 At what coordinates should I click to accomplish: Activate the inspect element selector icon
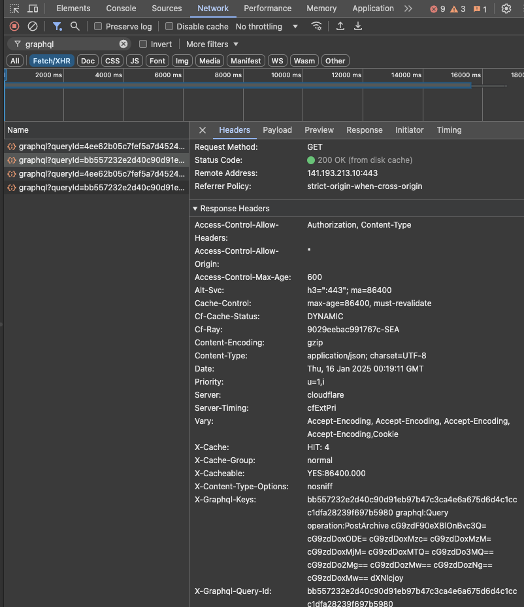click(x=14, y=8)
